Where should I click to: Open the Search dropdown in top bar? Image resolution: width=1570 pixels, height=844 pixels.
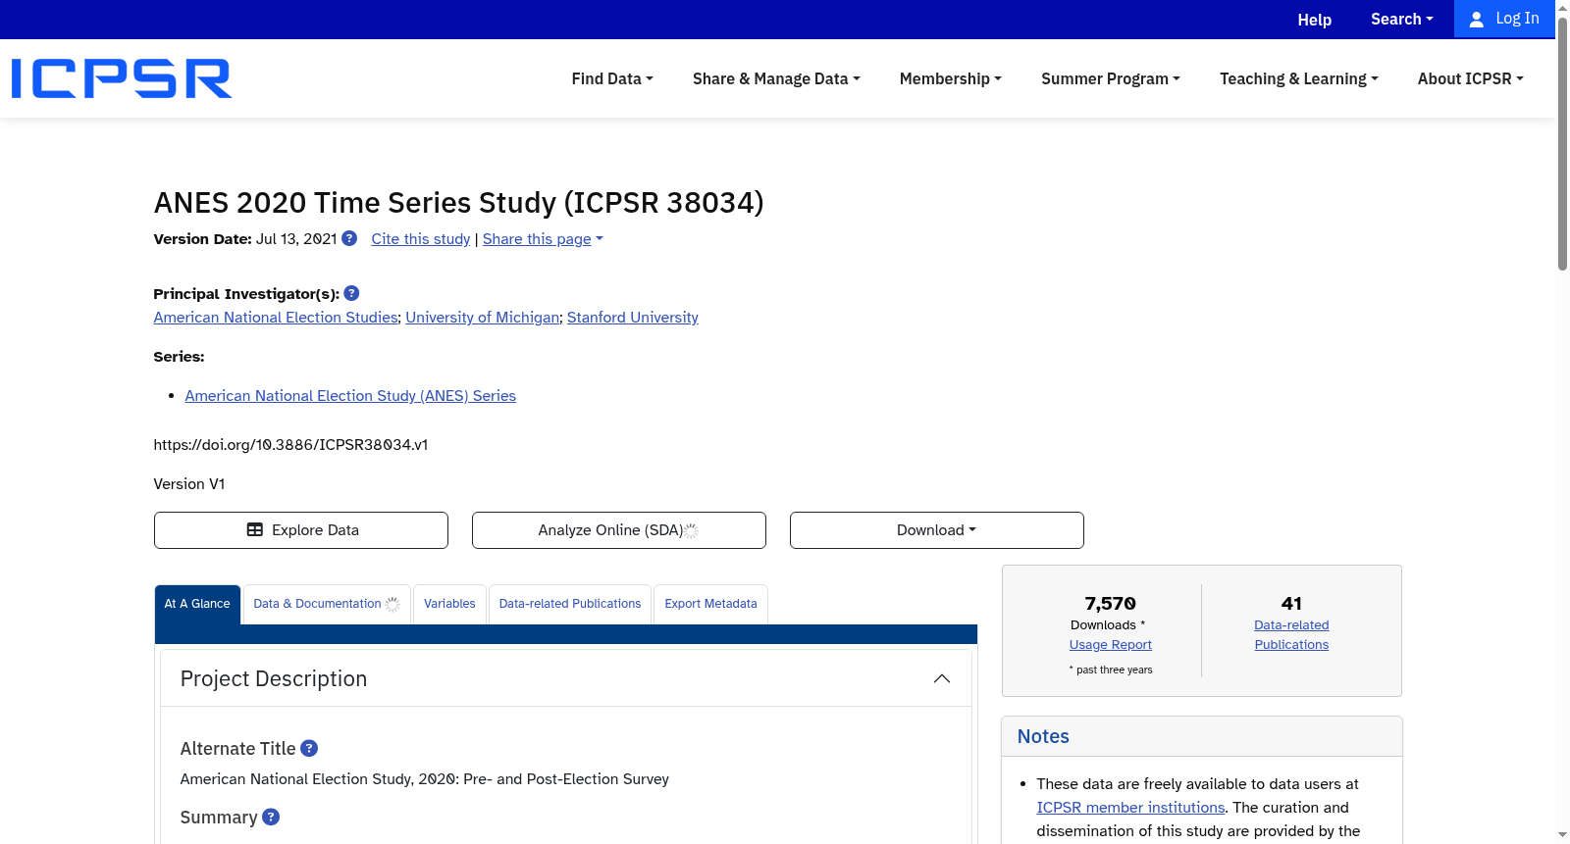click(x=1402, y=19)
